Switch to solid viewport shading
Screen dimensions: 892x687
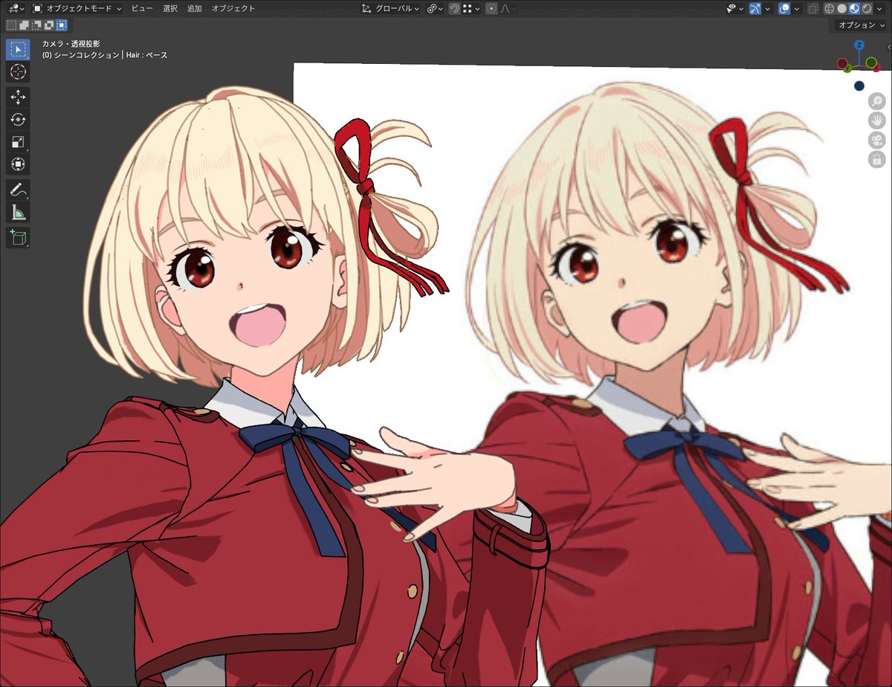click(x=841, y=9)
